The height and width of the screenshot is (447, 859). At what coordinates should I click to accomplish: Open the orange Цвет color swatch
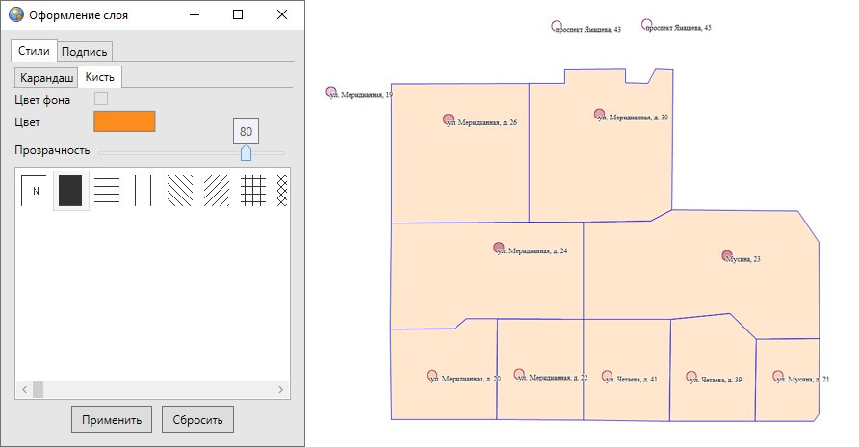pos(124,121)
